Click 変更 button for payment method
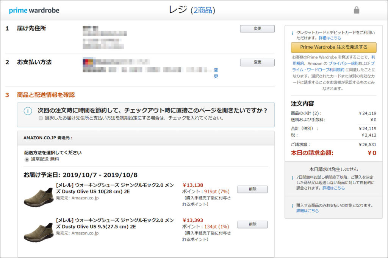Image resolution: width=388 pixels, height=258 pixels. pos(257,62)
